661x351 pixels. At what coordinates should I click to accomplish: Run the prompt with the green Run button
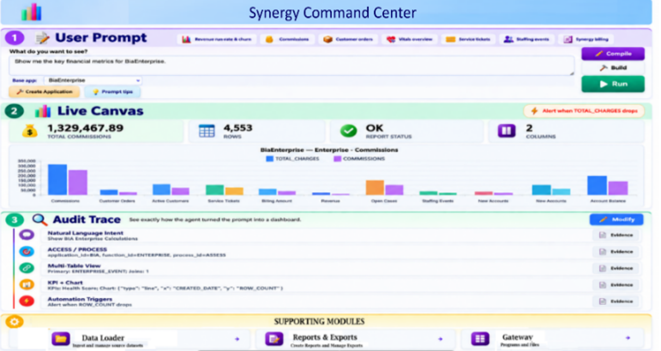613,84
